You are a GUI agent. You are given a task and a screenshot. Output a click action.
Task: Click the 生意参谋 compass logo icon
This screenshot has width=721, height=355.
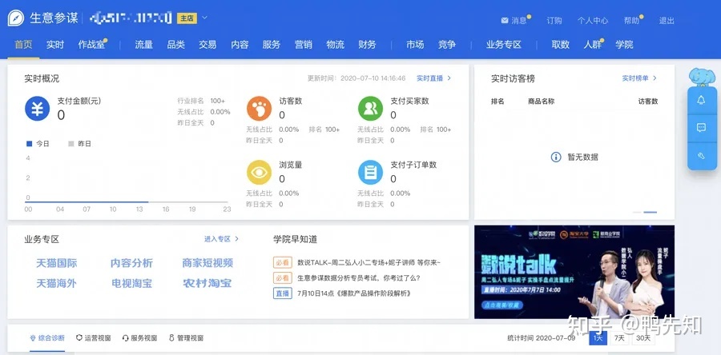[16, 18]
